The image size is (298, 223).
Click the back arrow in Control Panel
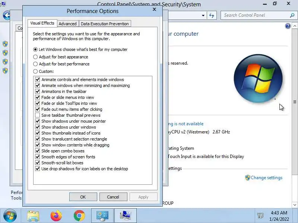click(x=7, y=15)
